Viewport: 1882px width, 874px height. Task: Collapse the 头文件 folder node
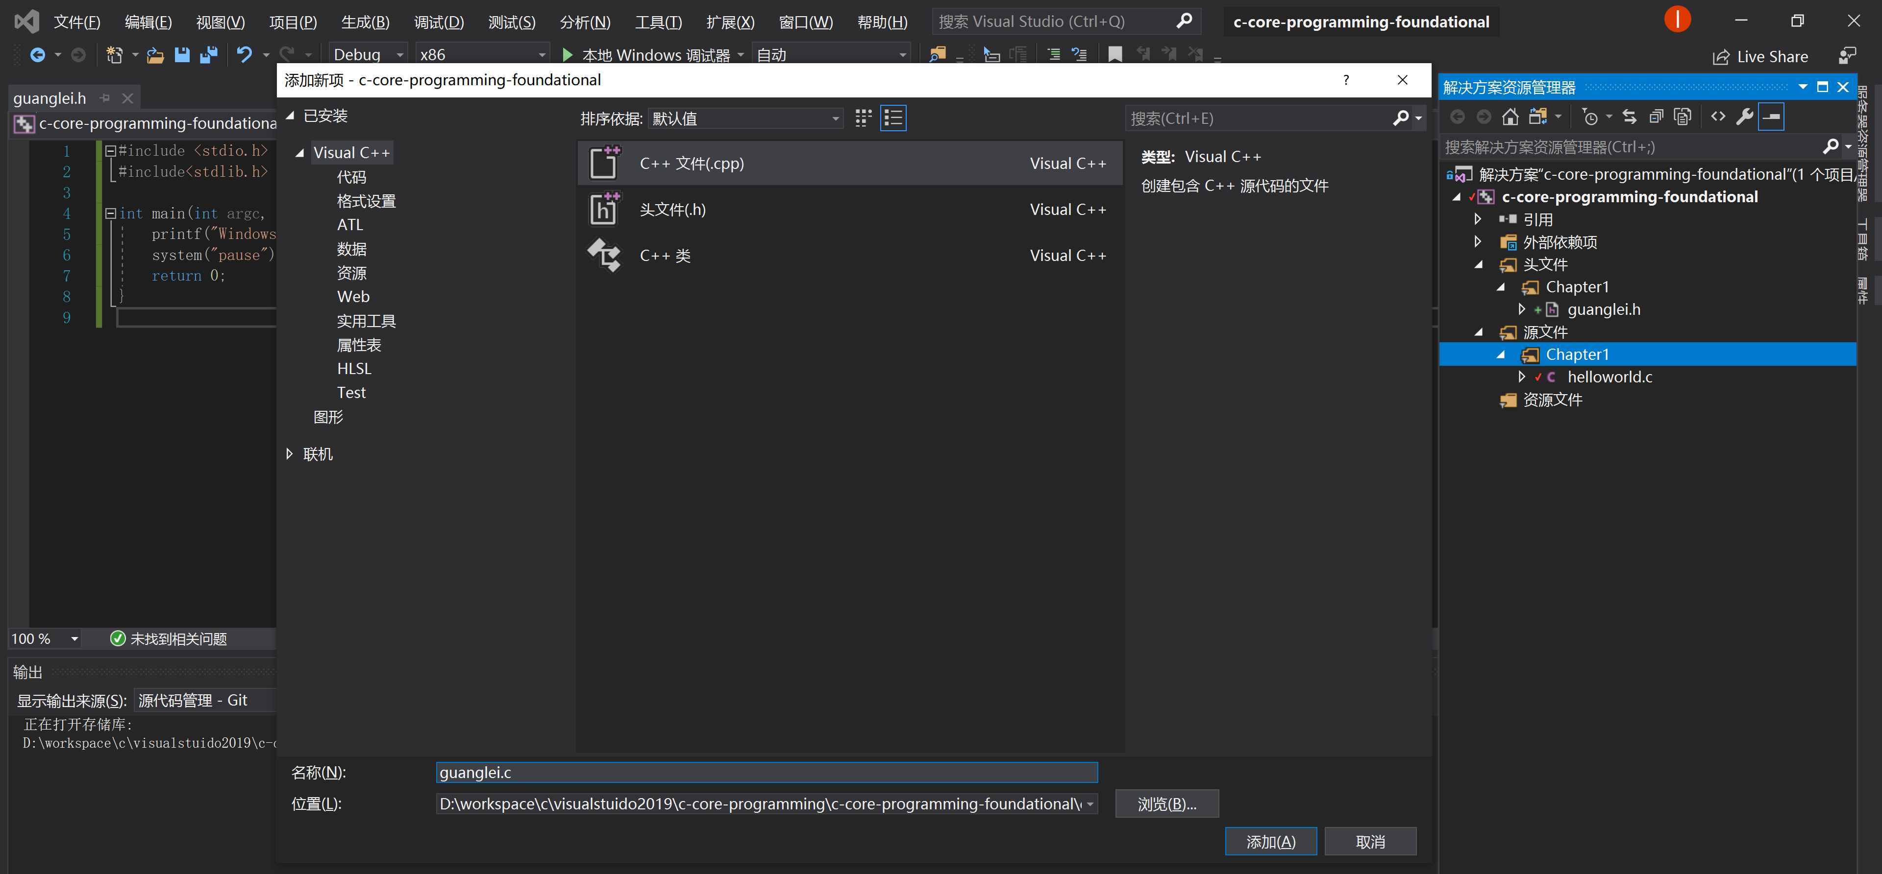coord(1479,264)
